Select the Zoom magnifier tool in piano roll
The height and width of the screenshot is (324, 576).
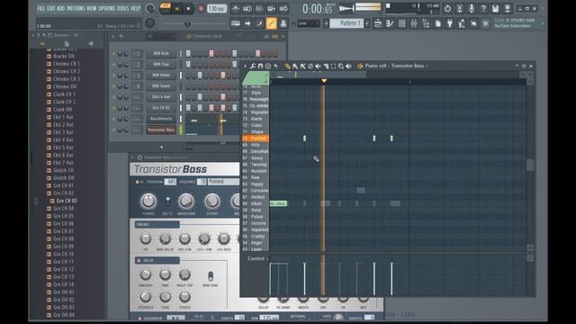tap(341, 66)
